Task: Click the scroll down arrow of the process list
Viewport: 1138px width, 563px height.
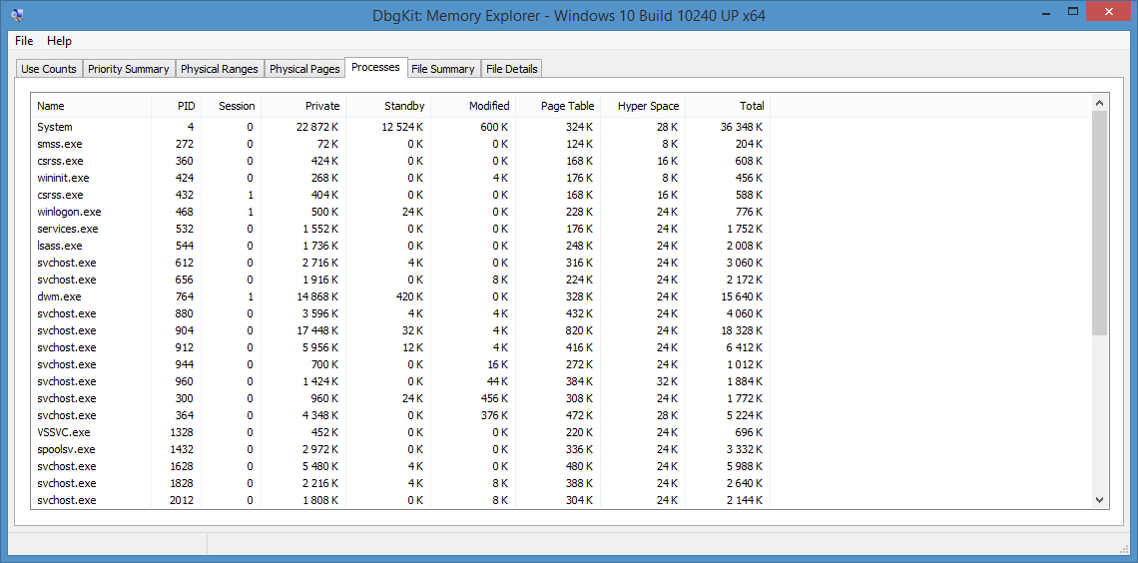Action: click(x=1099, y=500)
